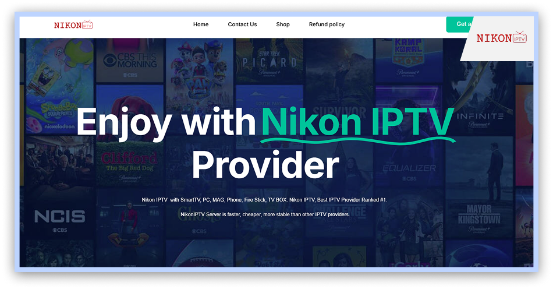The width and height of the screenshot is (553, 289).
Task: Select the Mayor of Kingstown poster
Action: (479, 187)
